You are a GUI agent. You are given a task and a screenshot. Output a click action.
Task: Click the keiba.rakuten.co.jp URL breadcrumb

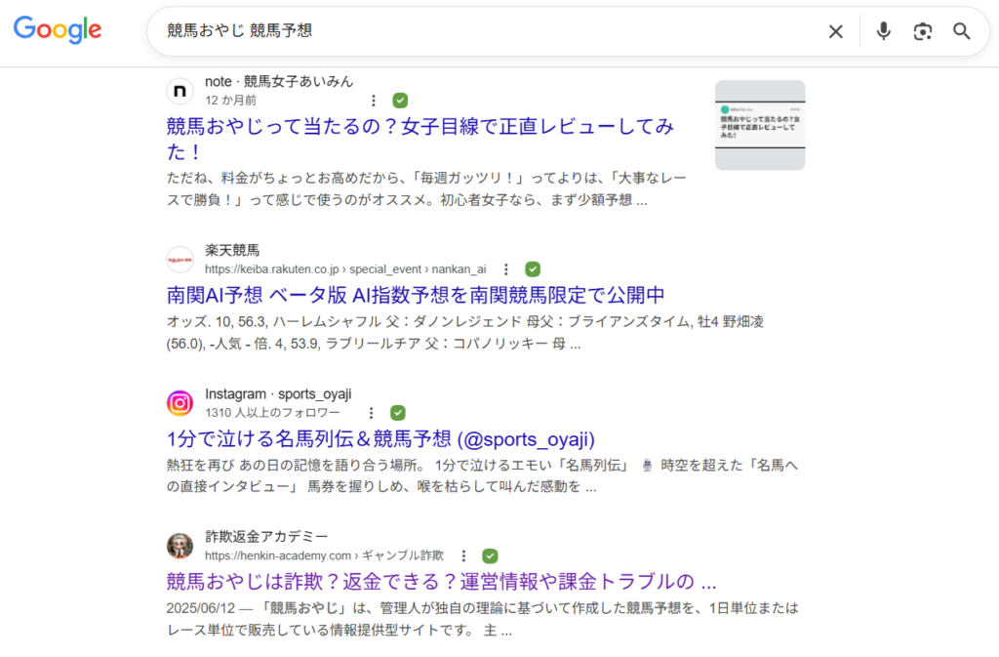(x=345, y=269)
